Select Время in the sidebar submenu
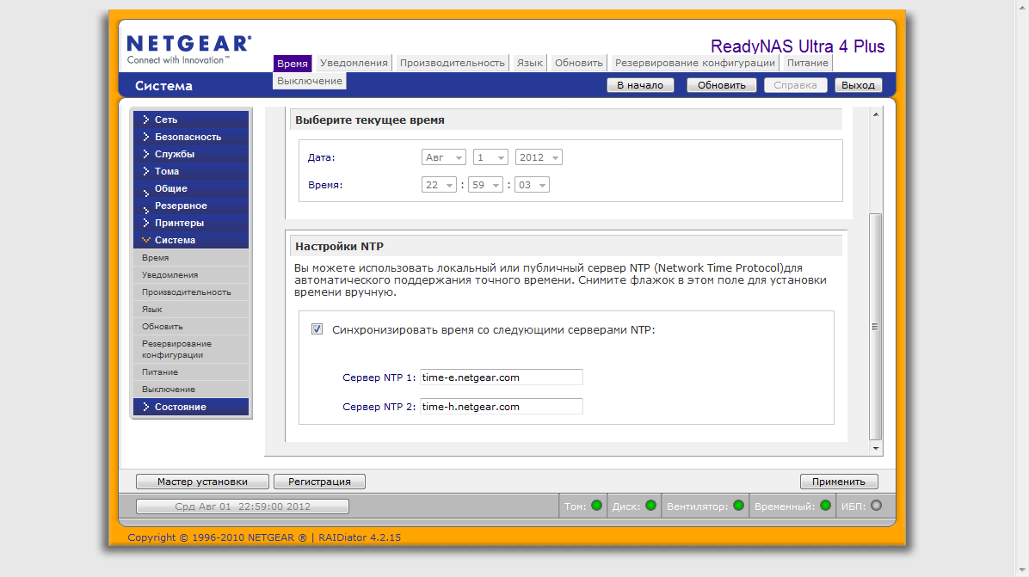1029x577 pixels. 191,258
